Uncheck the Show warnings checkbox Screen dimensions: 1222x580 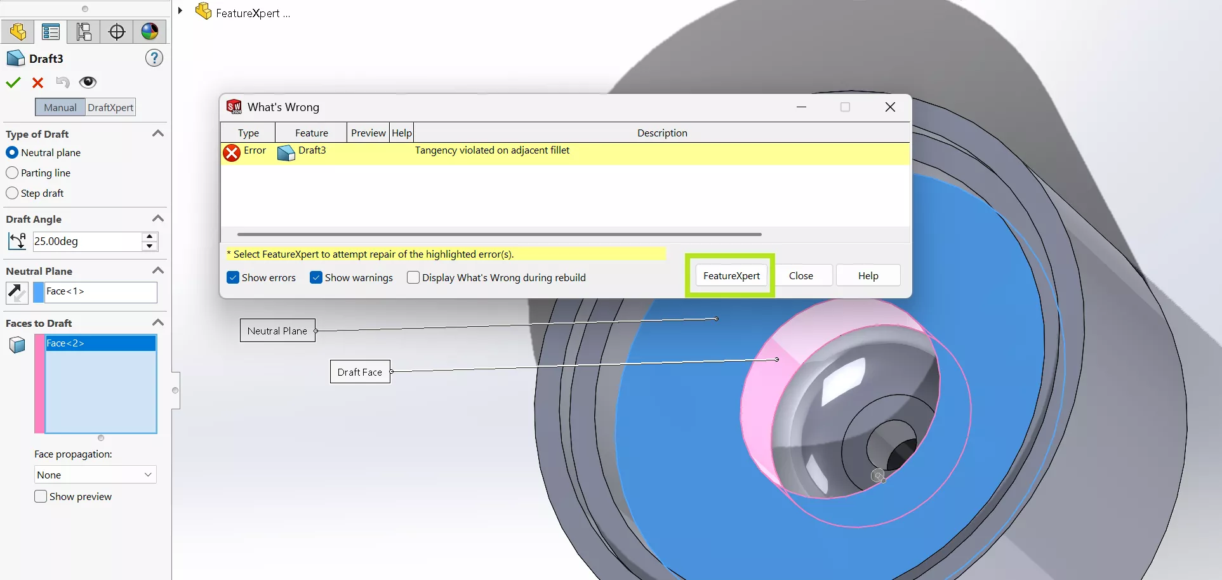pos(316,277)
